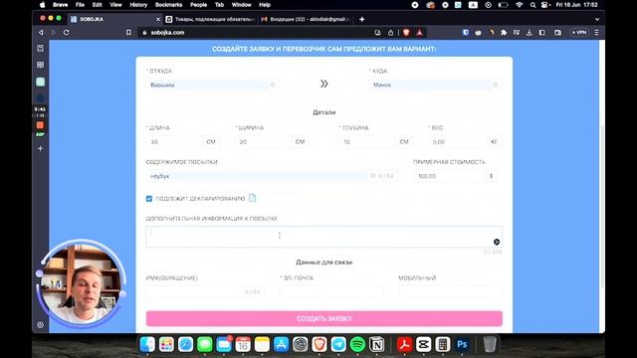Clear the ноутбук contents field icon
637x358 pixels.
(372, 176)
